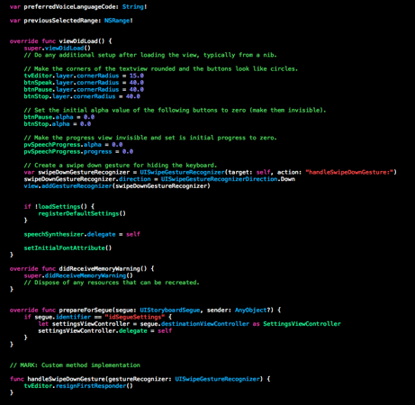Click the 'Do any additional setup' comment

pos(150,55)
